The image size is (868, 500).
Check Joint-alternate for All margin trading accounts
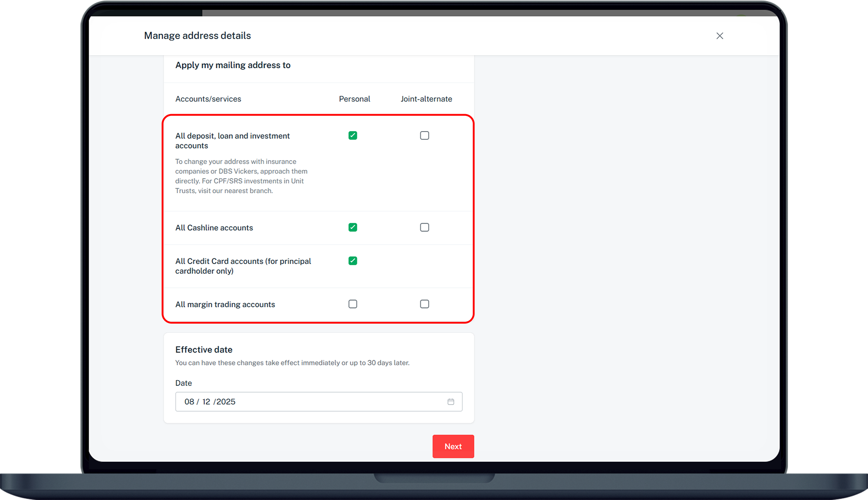pos(424,304)
